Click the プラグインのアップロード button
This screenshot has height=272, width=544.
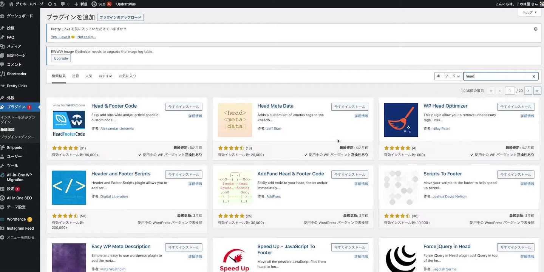click(x=120, y=17)
